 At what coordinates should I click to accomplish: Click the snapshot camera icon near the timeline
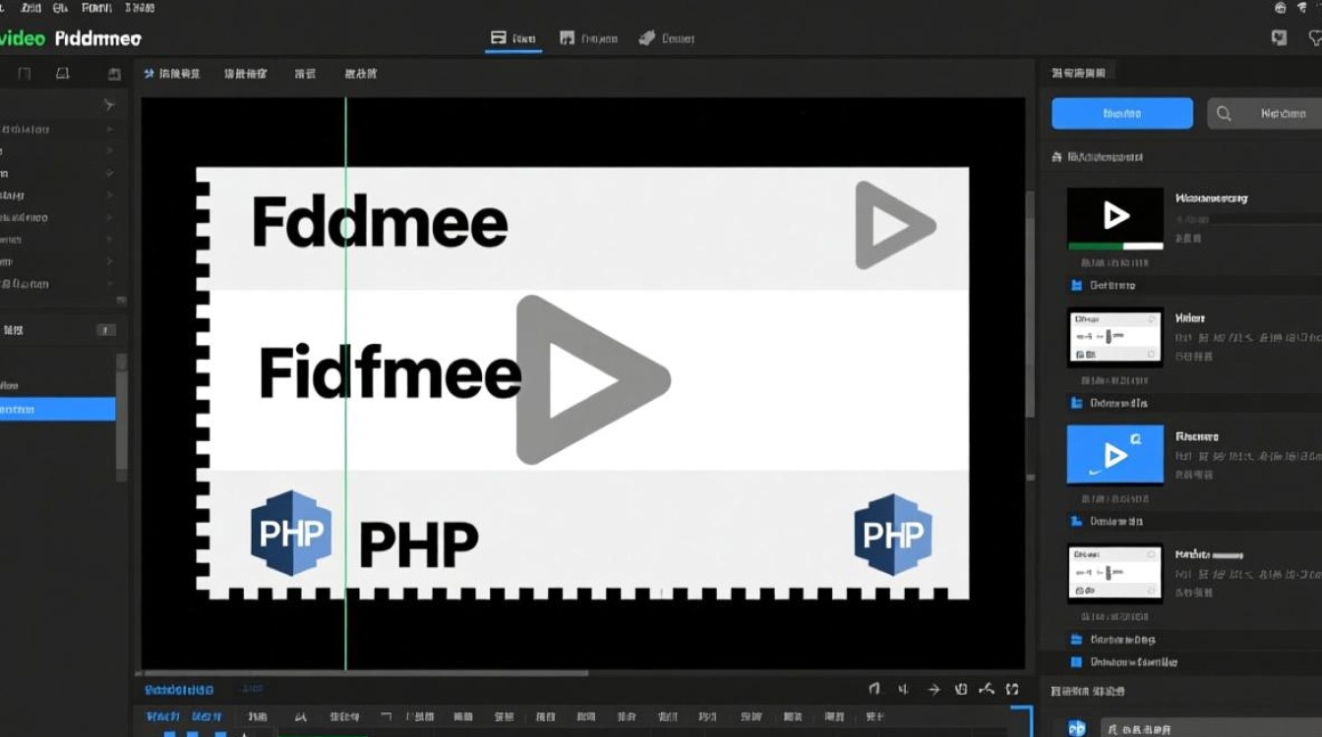click(x=961, y=690)
